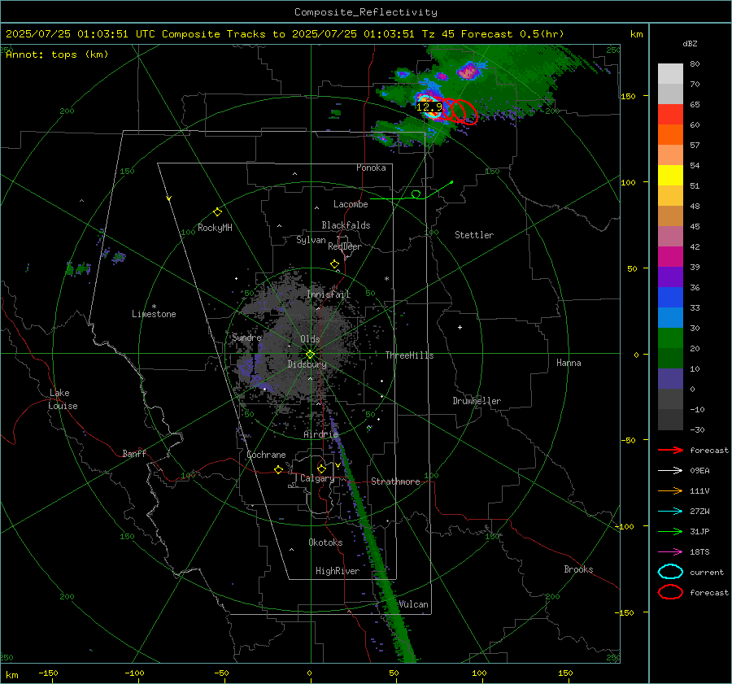732x684 pixels.
Task: Click the Airdrie label
Action: point(320,434)
